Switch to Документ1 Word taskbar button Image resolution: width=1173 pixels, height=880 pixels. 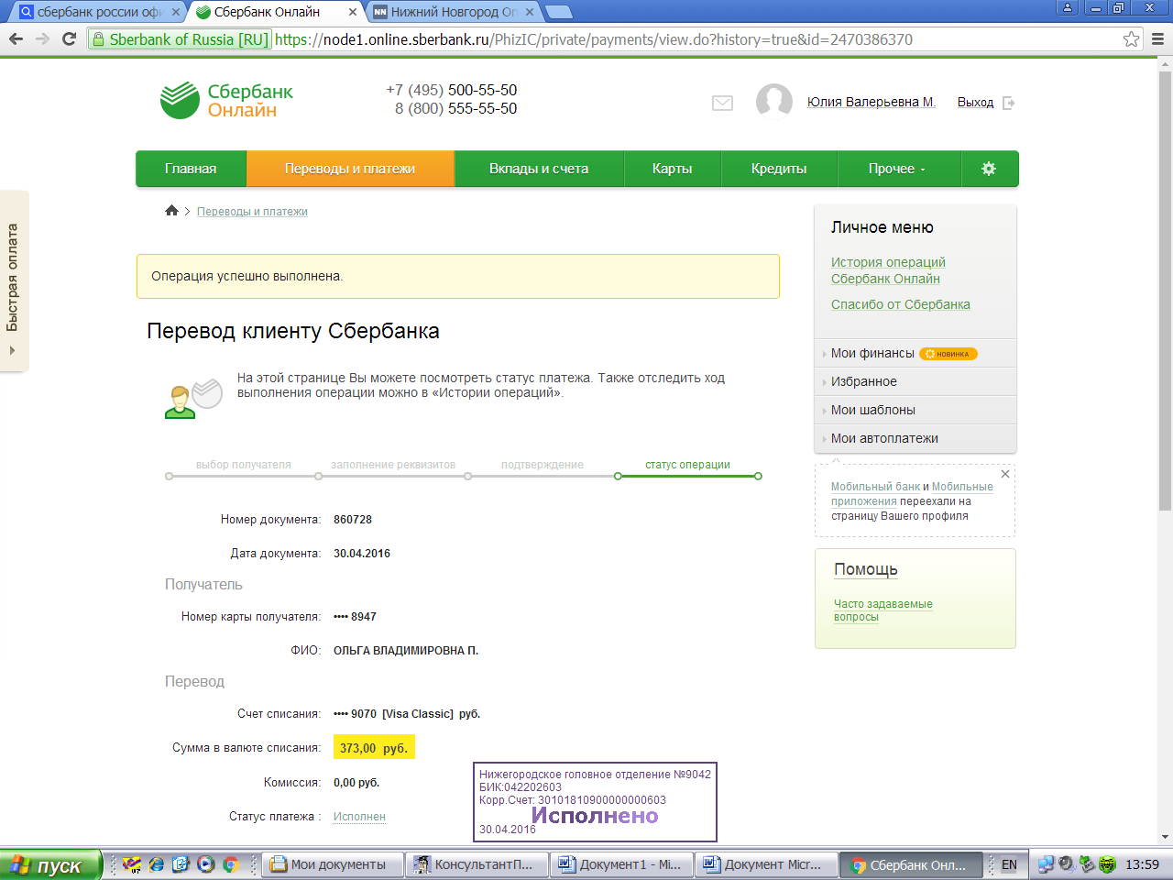(x=621, y=864)
